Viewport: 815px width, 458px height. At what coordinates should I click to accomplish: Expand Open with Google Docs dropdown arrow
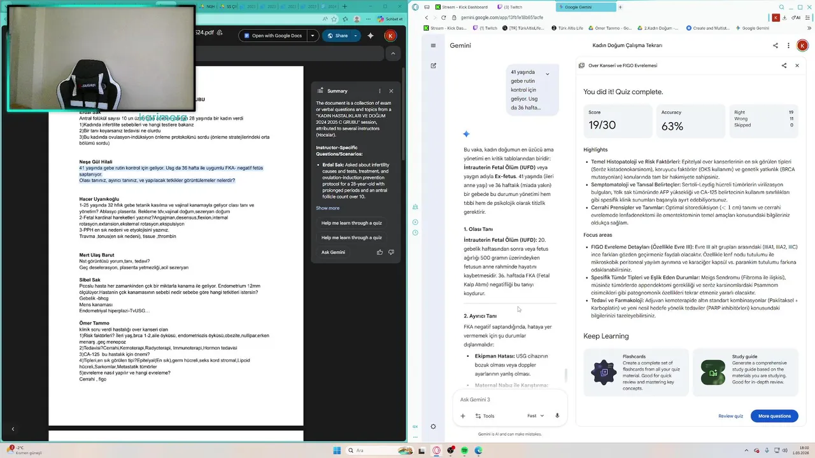[313, 36]
